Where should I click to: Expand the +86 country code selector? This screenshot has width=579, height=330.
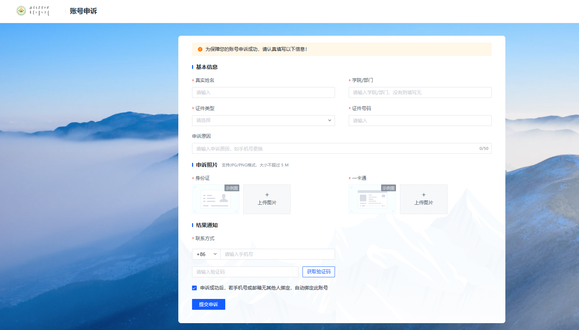pos(206,254)
